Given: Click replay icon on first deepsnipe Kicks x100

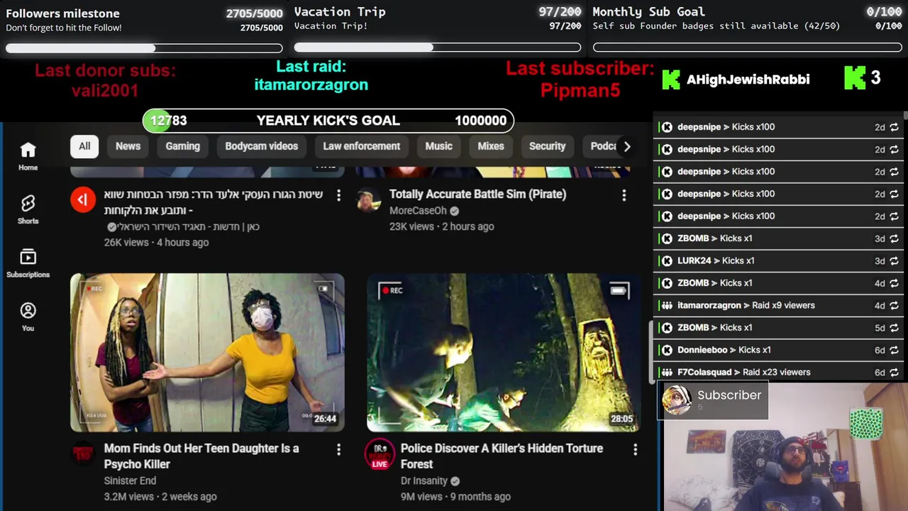Looking at the screenshot, I should pos(894,127).
